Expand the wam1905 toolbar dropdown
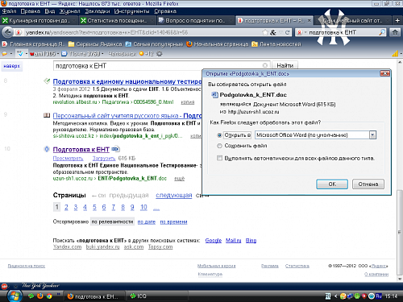The height and width of the screenshot is (302, 403). 58,54
